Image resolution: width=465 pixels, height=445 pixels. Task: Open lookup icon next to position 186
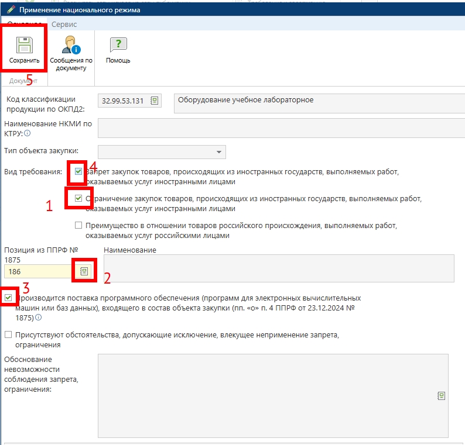[x=84, y=271]
